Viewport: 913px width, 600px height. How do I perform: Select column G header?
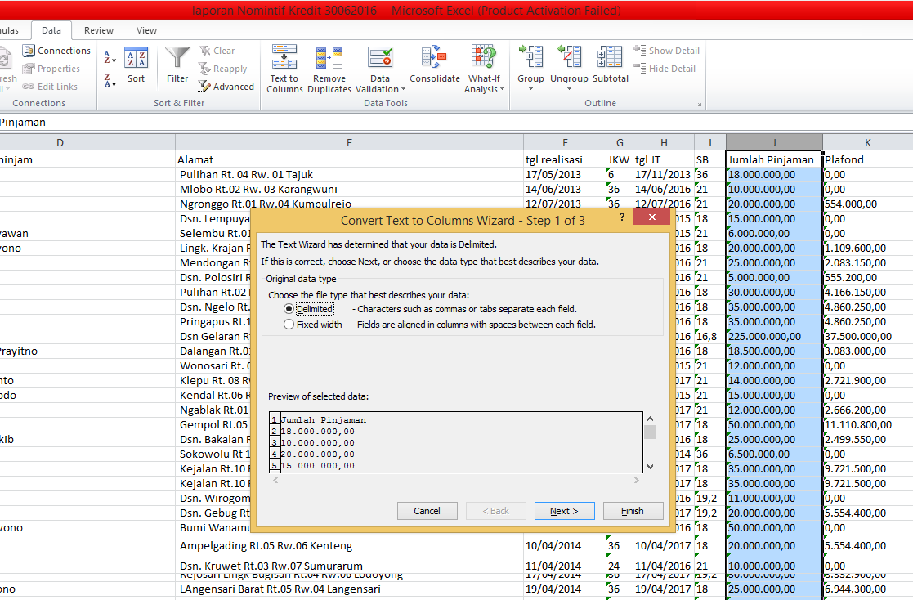coord(620,143)
